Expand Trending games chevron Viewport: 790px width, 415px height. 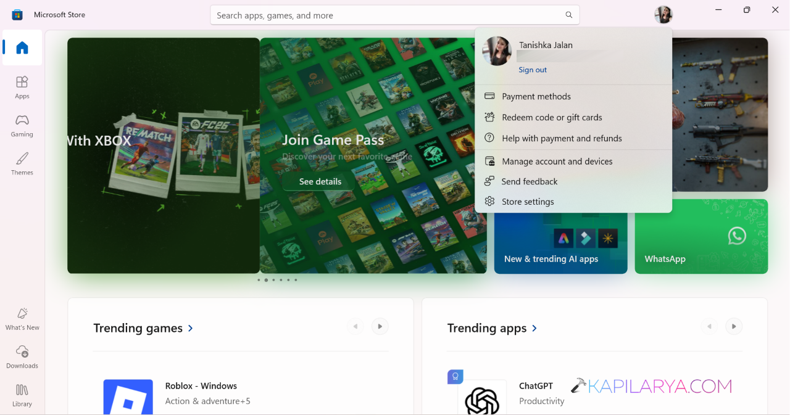(x=190, y=328)
